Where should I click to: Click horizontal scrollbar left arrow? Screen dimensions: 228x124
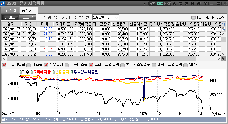click(4, 58)
